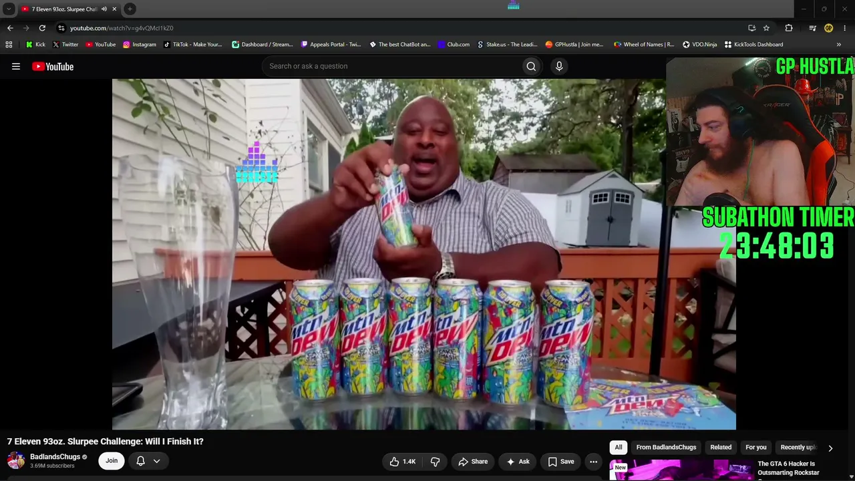Open the Ask AI button
The height and width of the screenshot is (481, 855).
[518, 462]
